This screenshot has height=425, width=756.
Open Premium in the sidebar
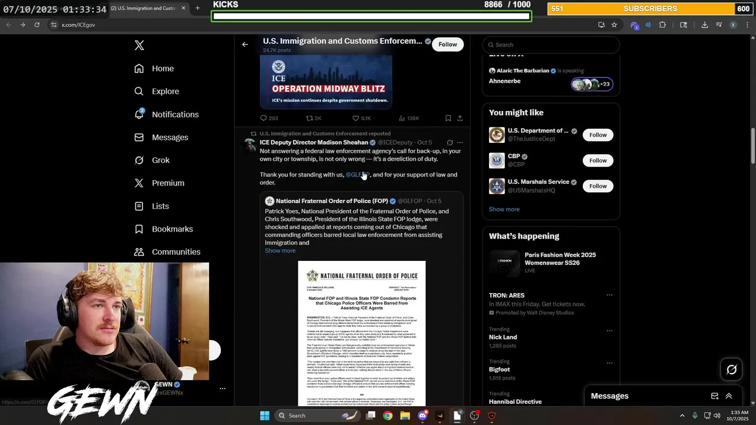(x=159, y=183)
